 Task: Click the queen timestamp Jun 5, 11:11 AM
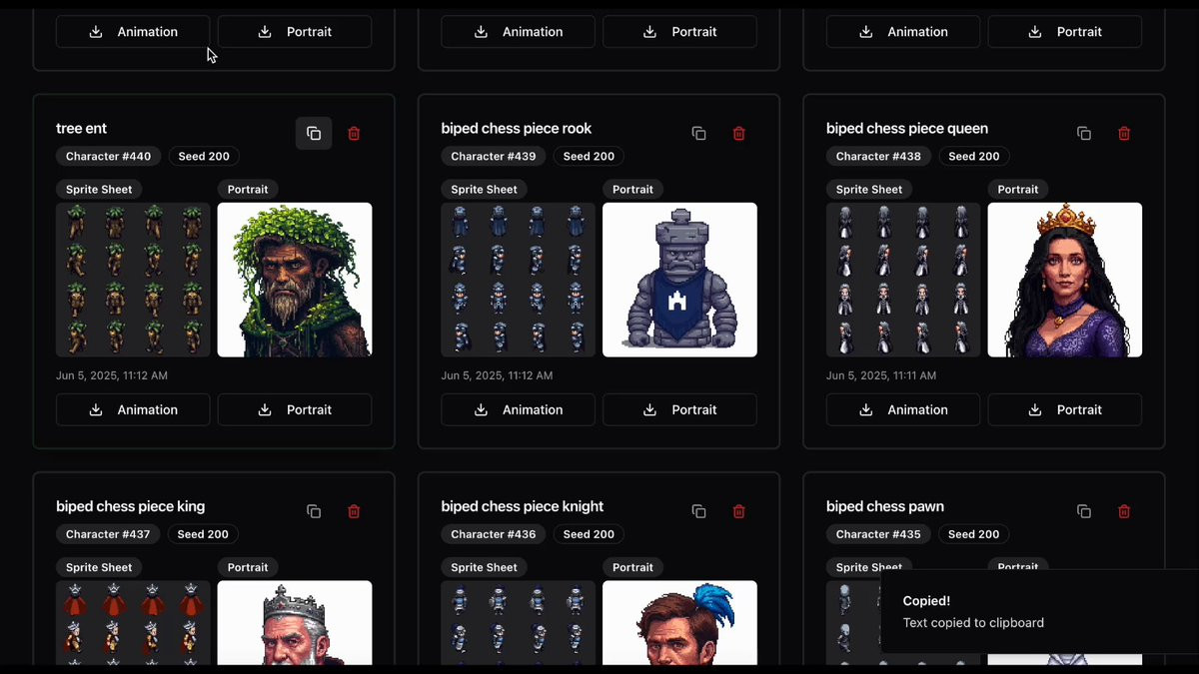tap(881, 375)
